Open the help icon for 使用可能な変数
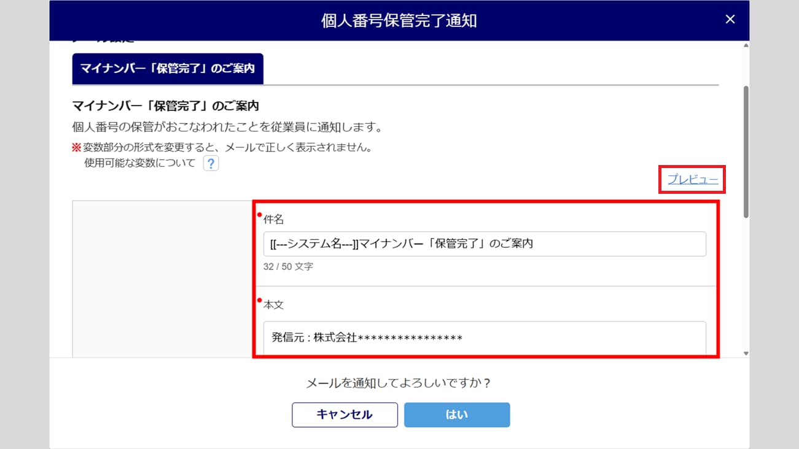This screenshot has width=799, height=449. (x=211, y=164)
